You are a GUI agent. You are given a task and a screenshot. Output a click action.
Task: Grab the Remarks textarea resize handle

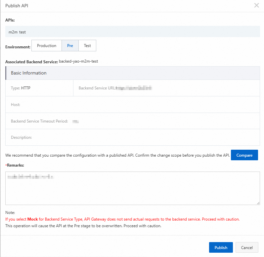258,203
